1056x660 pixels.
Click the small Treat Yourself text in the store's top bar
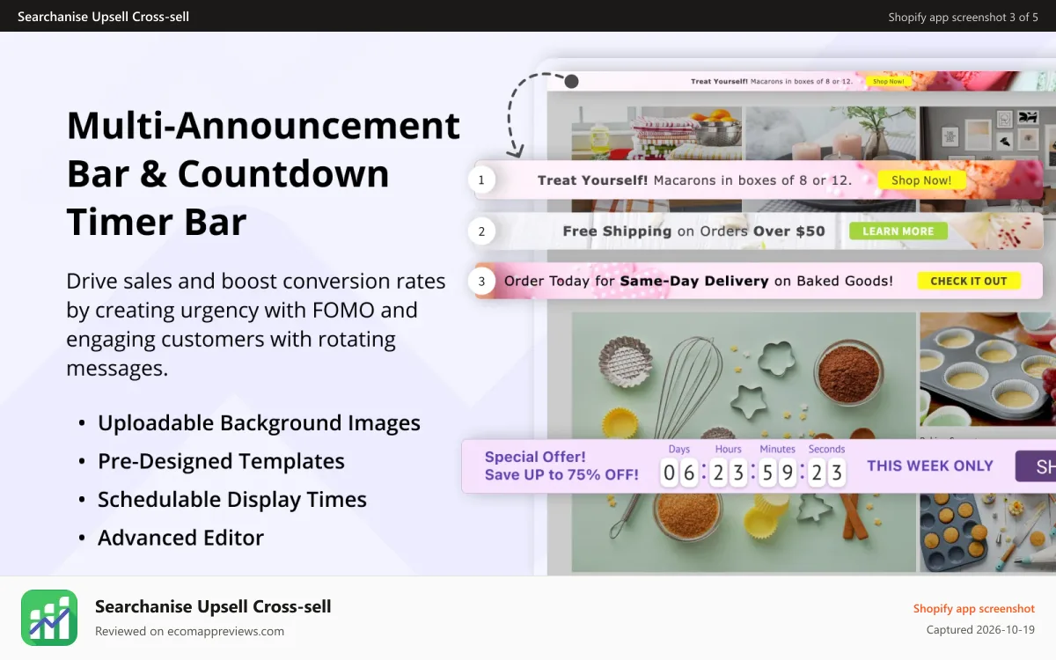click(772, 81)
